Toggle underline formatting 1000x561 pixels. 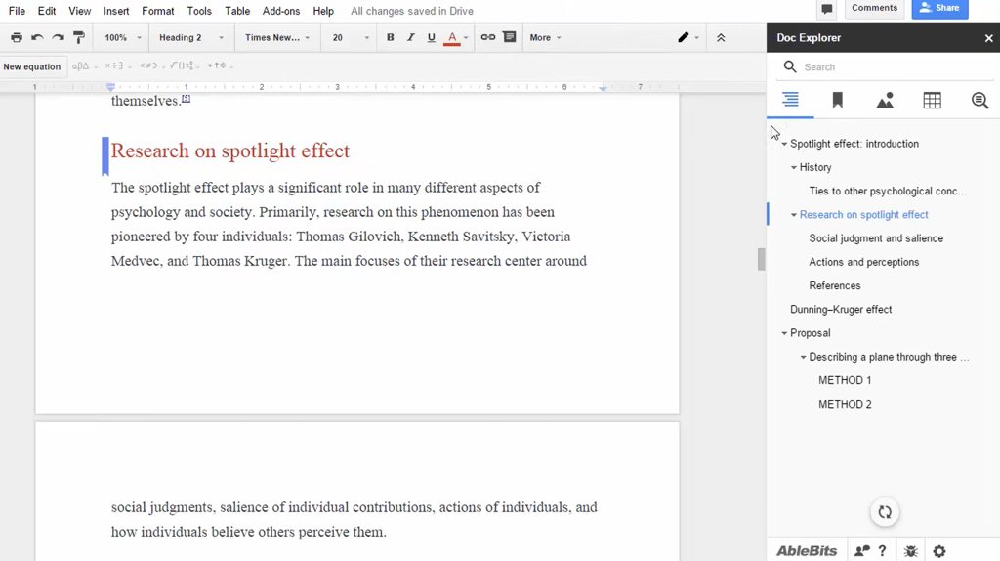(431, 38)
